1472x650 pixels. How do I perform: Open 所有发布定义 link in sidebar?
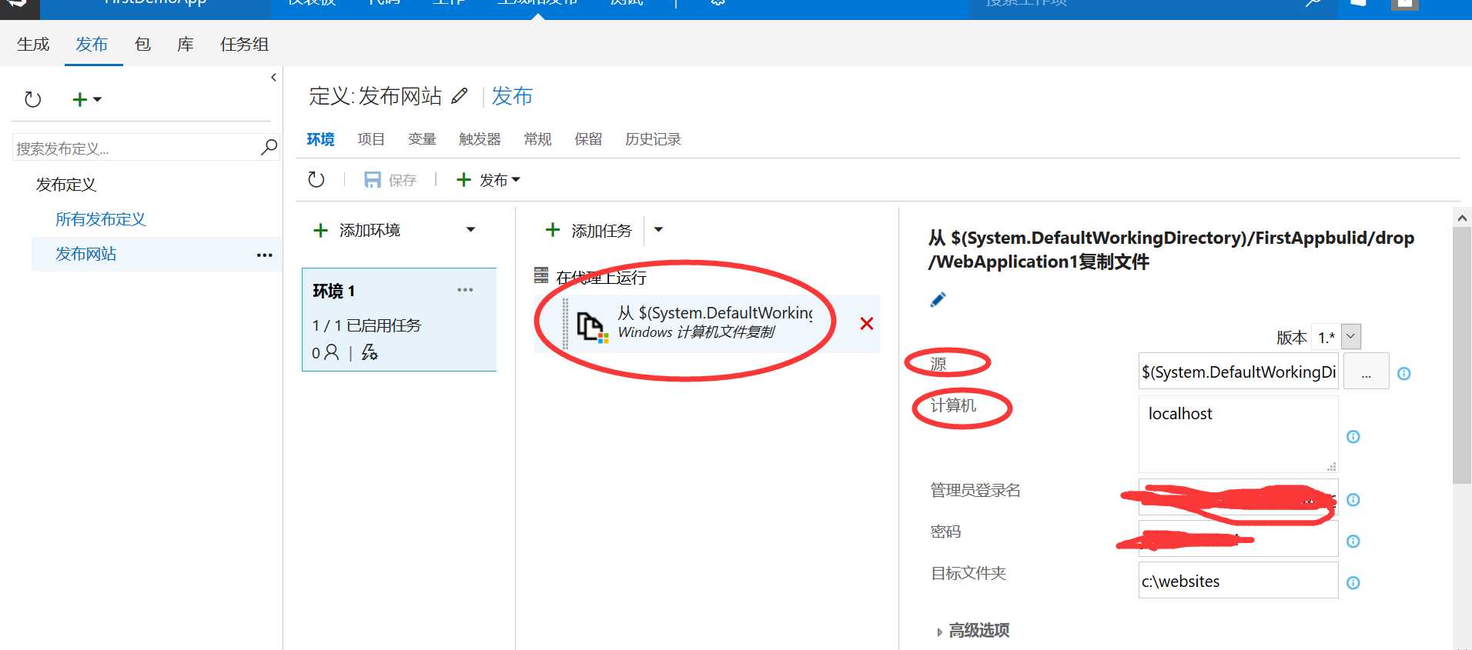[101, 219]
